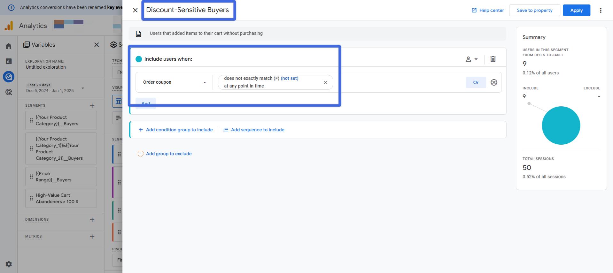
Task: Click the 'Include users when:' label
Action: 168,59
